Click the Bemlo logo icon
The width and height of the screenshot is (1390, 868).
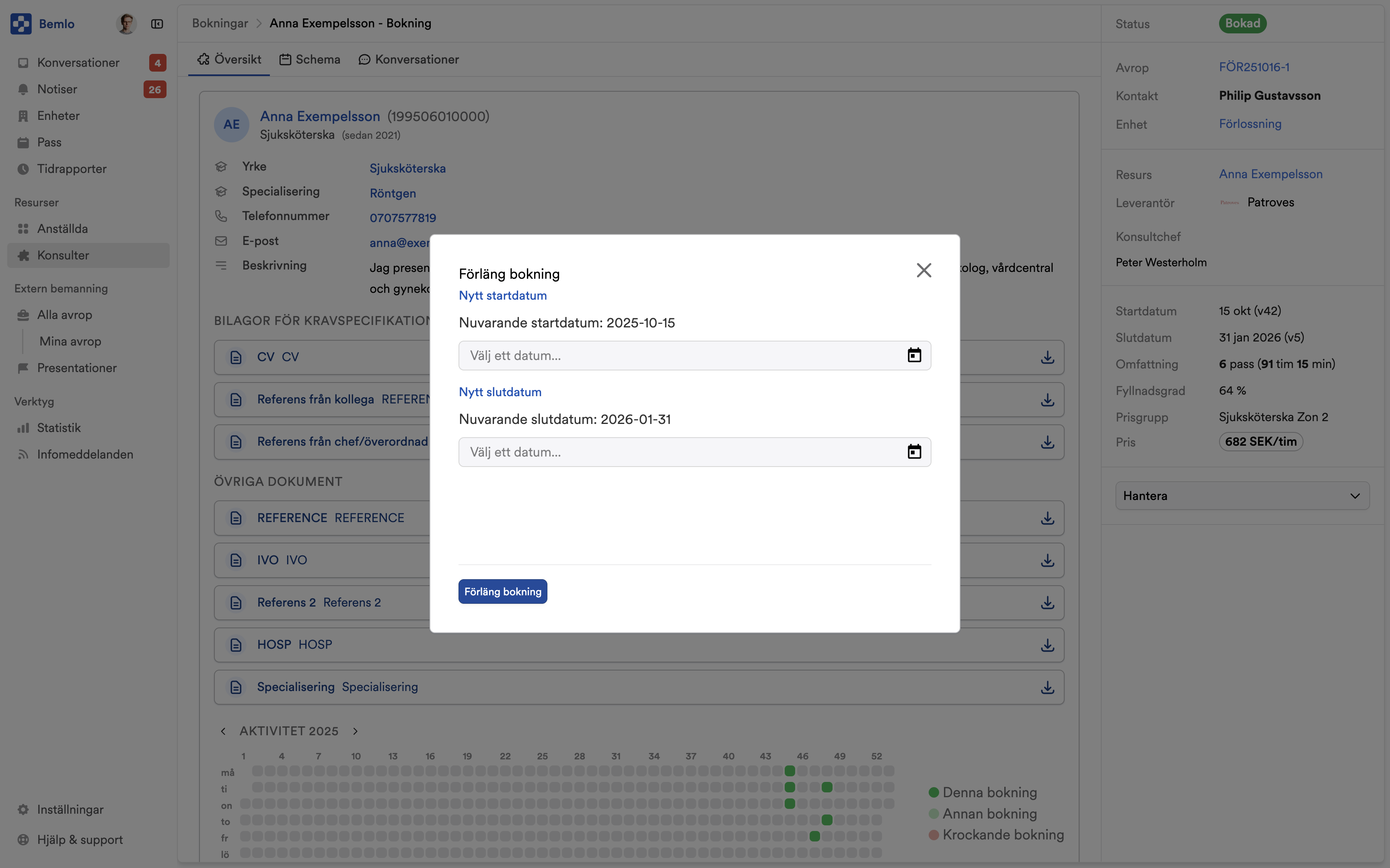pos(21,24)
